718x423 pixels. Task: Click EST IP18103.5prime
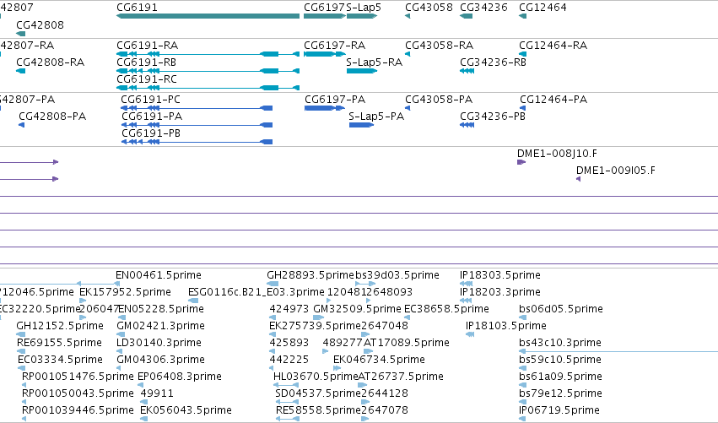coord(506,326)
